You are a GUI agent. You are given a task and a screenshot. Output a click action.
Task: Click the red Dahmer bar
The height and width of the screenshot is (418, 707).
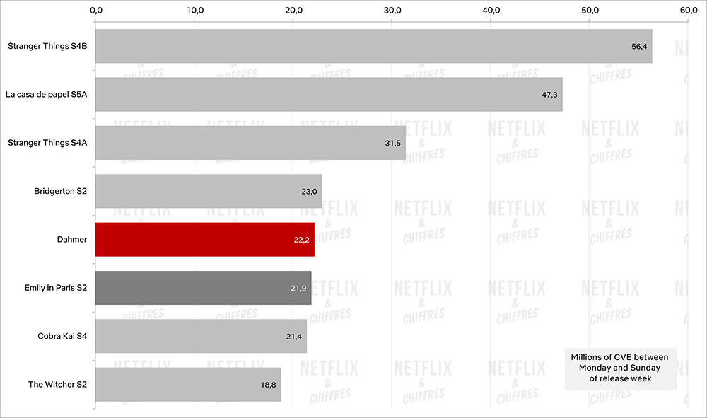pyautogui.click(x=205, y=240)
